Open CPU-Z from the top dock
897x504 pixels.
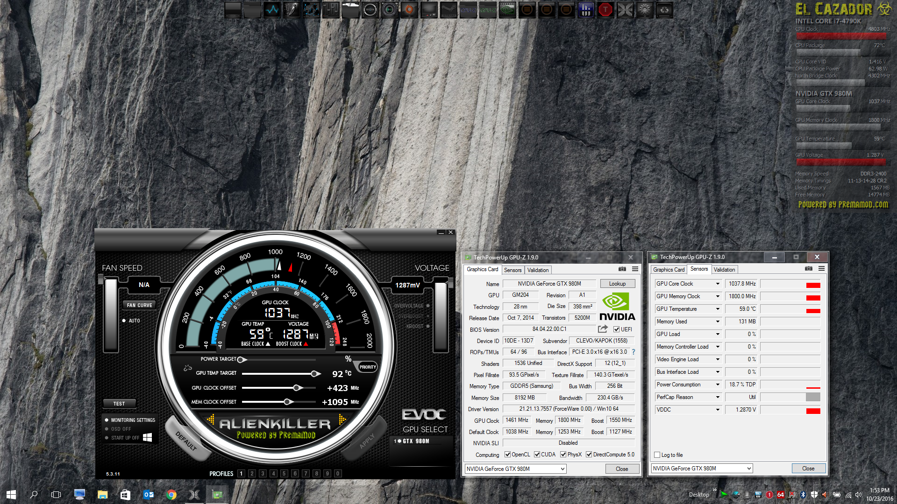point(468,10)
